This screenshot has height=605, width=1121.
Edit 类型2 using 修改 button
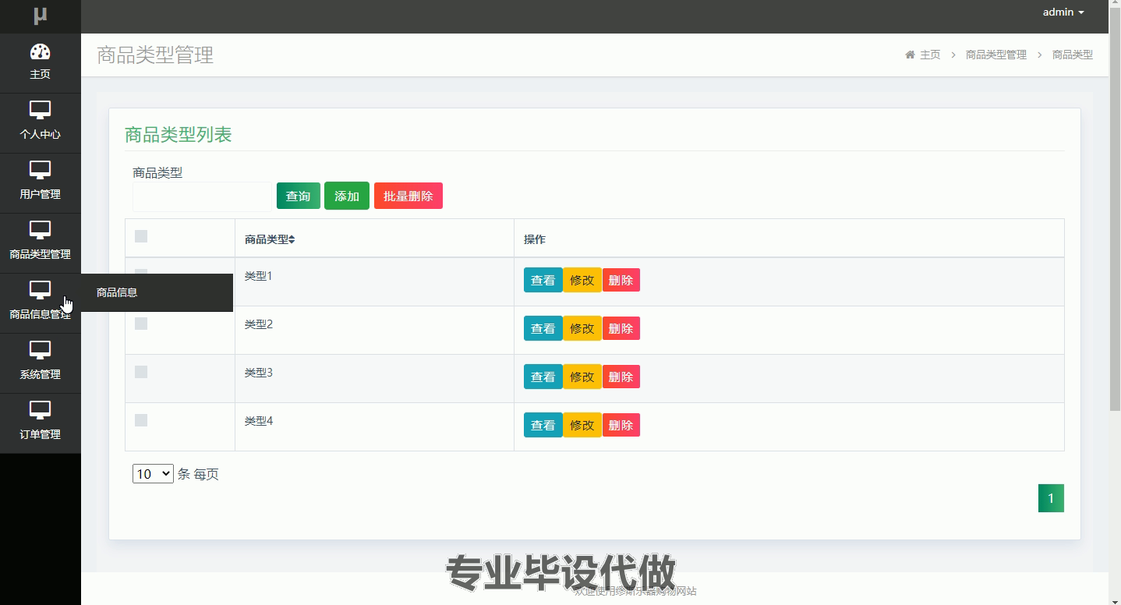(582, 329)
